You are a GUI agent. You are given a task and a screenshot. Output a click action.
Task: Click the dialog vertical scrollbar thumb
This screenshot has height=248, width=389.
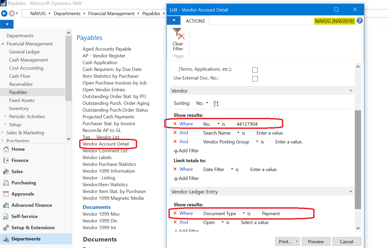358,160
